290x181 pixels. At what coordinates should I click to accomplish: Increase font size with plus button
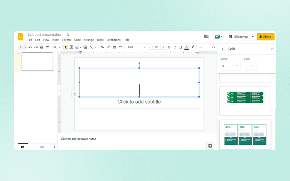point(163,47)
